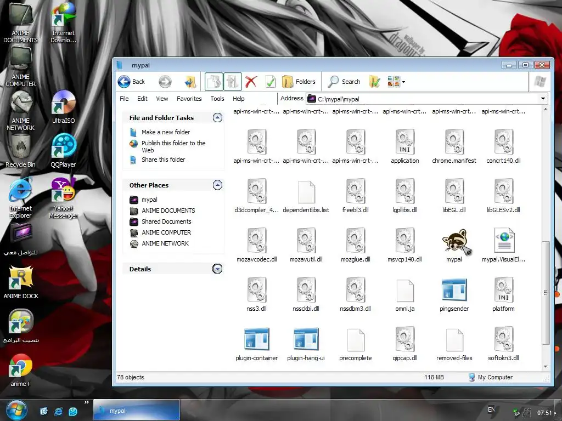
Task: Open the Windows Start orb
Action: pyautogui.click(x=16, y=411)
